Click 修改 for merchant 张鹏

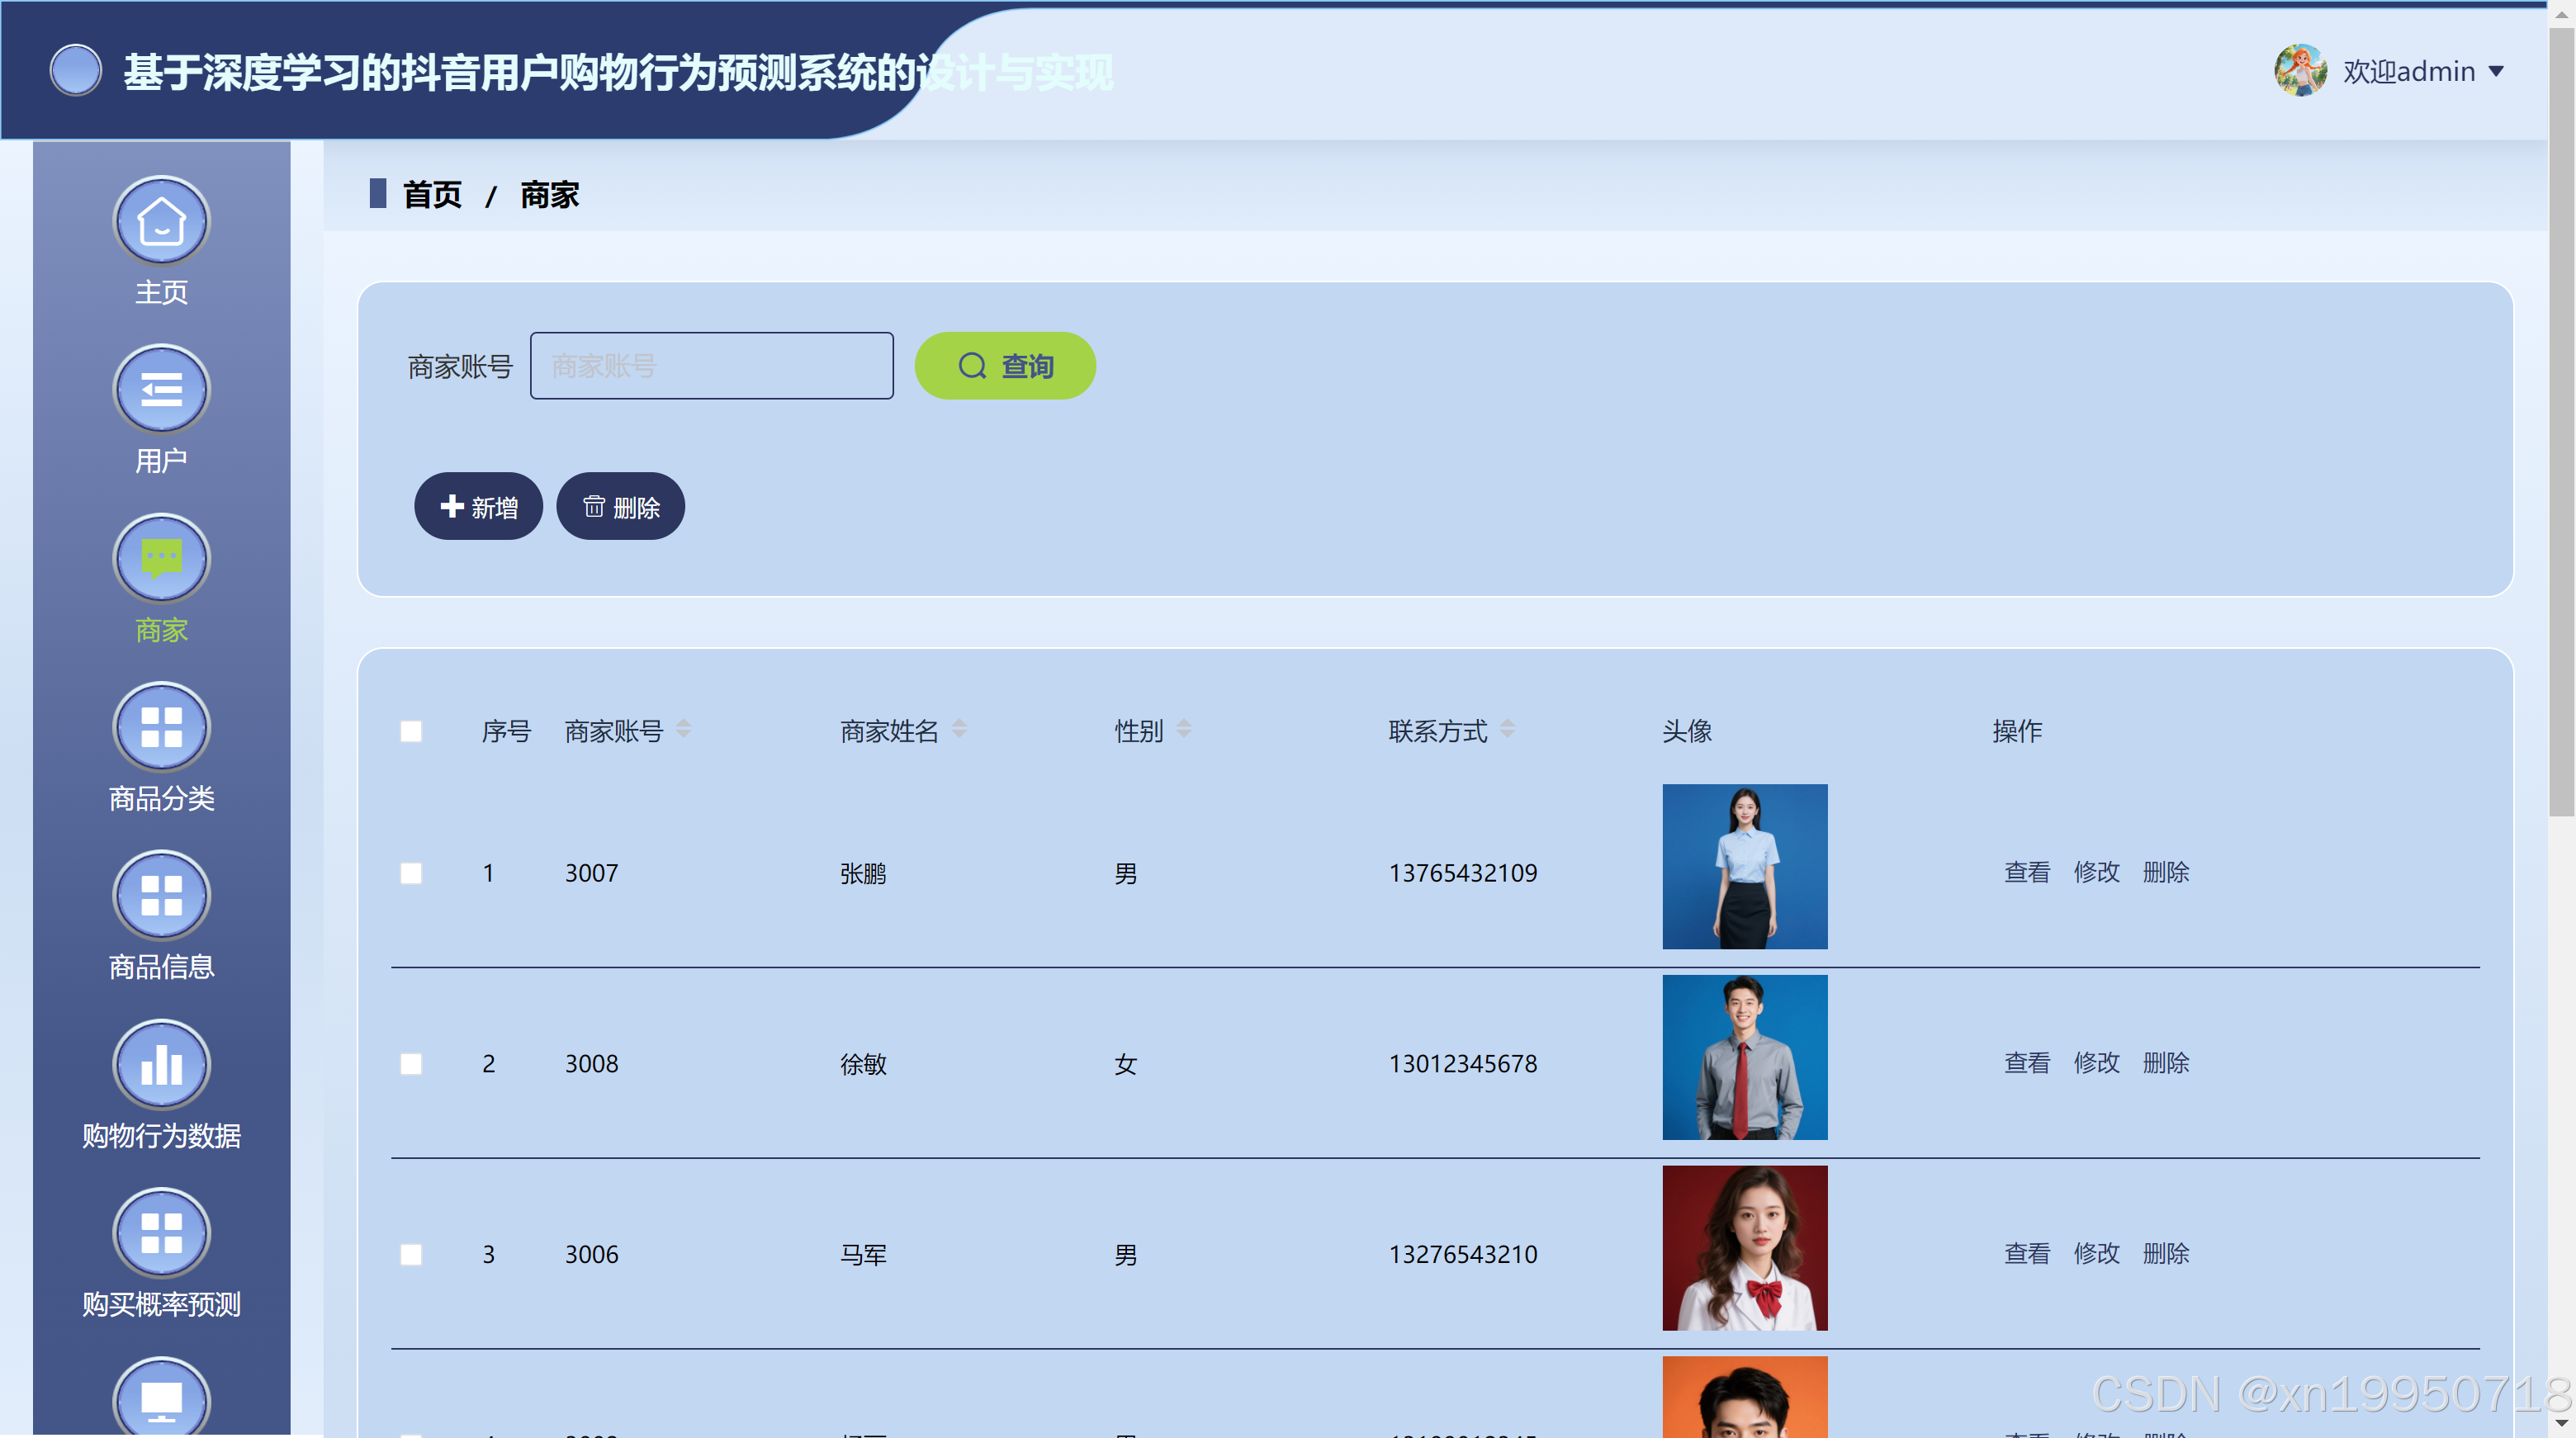[x=2097, y=872]
